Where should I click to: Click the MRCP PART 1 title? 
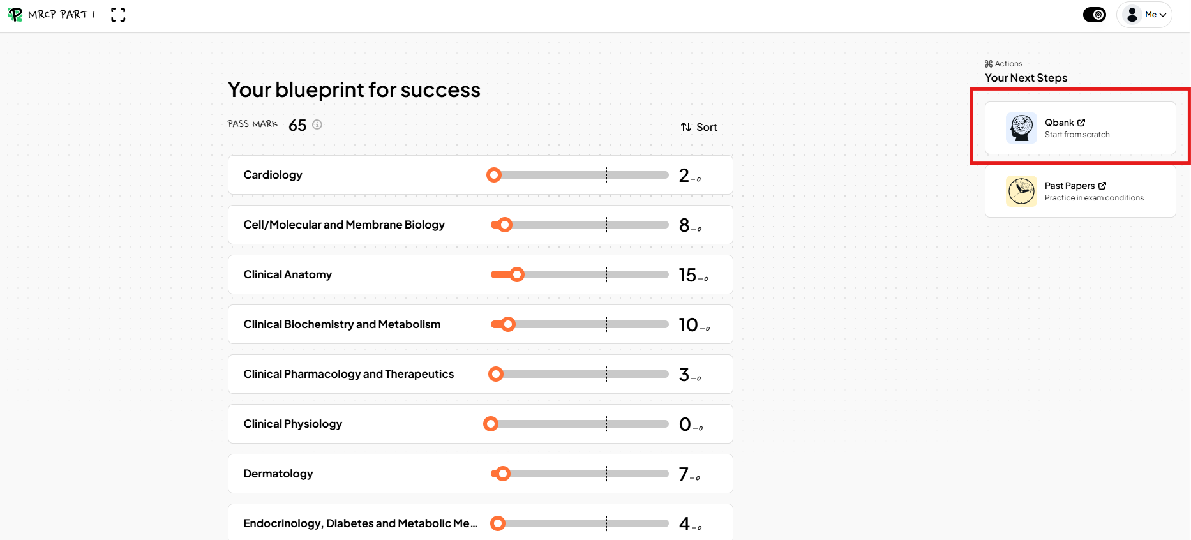click(x=62, y=14)
